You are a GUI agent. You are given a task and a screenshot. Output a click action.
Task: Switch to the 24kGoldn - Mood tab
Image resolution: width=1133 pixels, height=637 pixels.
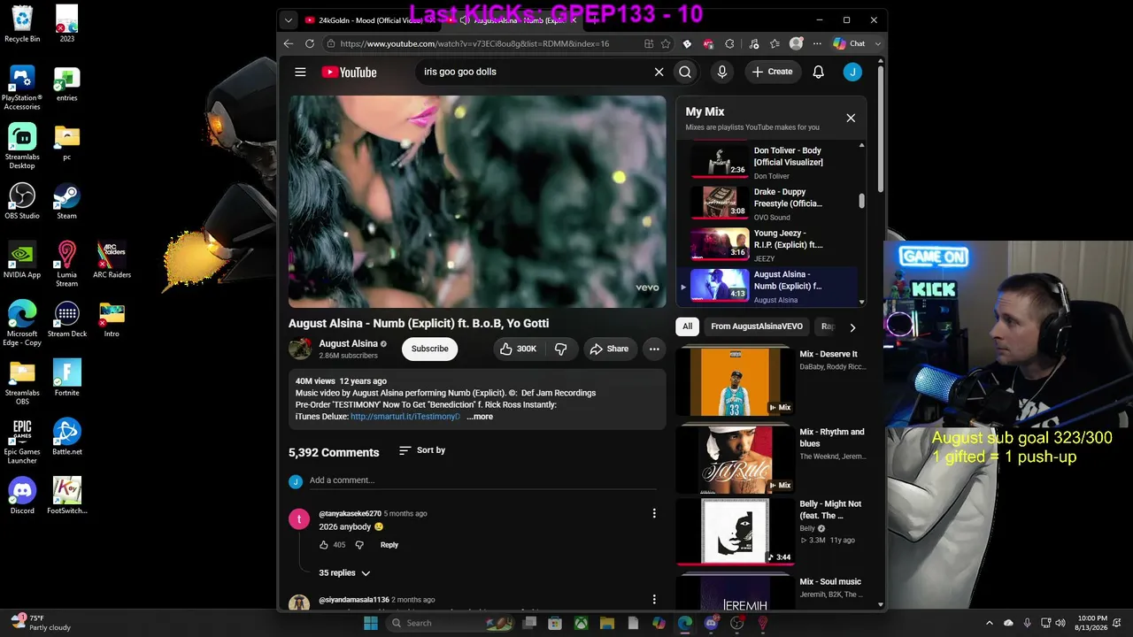click(366, 19)
